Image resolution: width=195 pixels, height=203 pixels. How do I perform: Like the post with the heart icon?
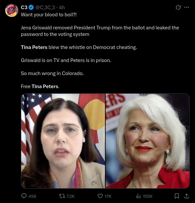100,196
